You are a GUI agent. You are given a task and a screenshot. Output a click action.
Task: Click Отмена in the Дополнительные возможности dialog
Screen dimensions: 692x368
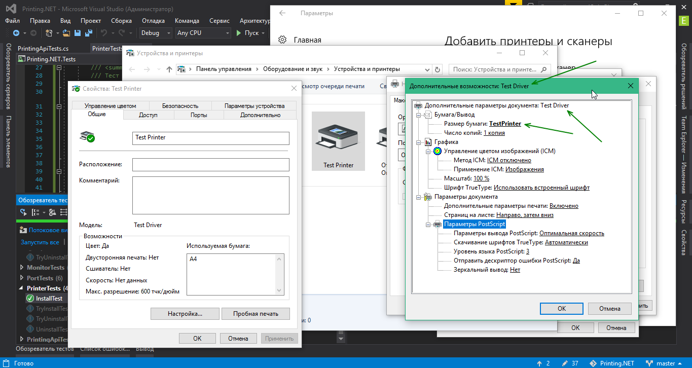coord(609,308)
